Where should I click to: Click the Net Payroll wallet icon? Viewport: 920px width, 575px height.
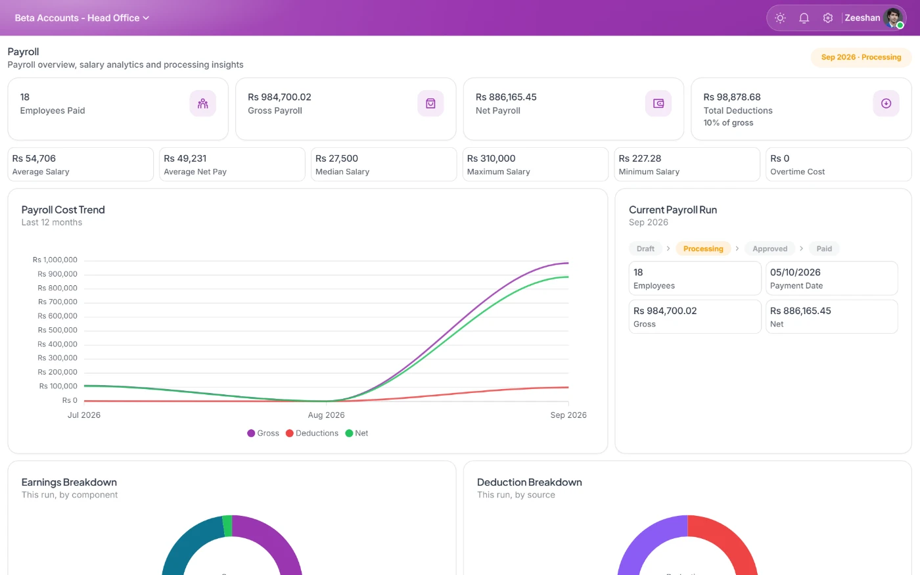[x=658, y=103]
